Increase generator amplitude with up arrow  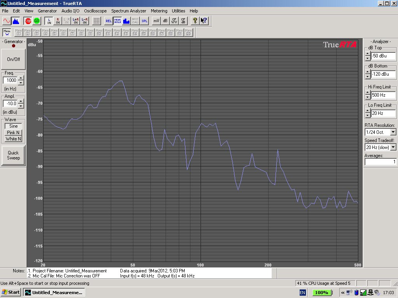(x=21, y=101)
